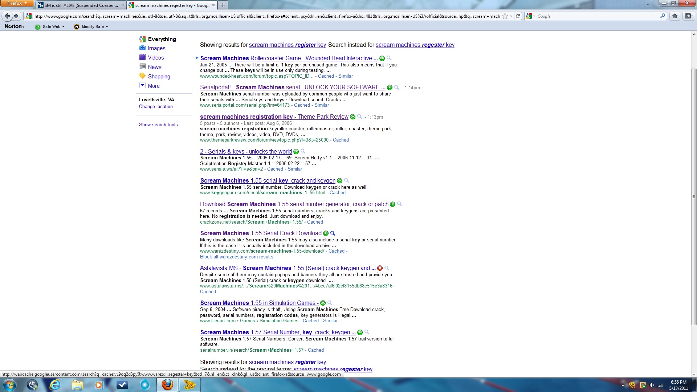
Task: Preview the Serialportal result with magnifier icon
Action: click(397, 87)
